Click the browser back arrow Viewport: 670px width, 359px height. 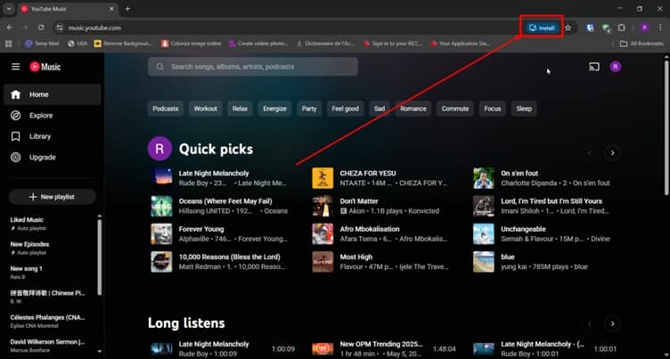point(10,28)
